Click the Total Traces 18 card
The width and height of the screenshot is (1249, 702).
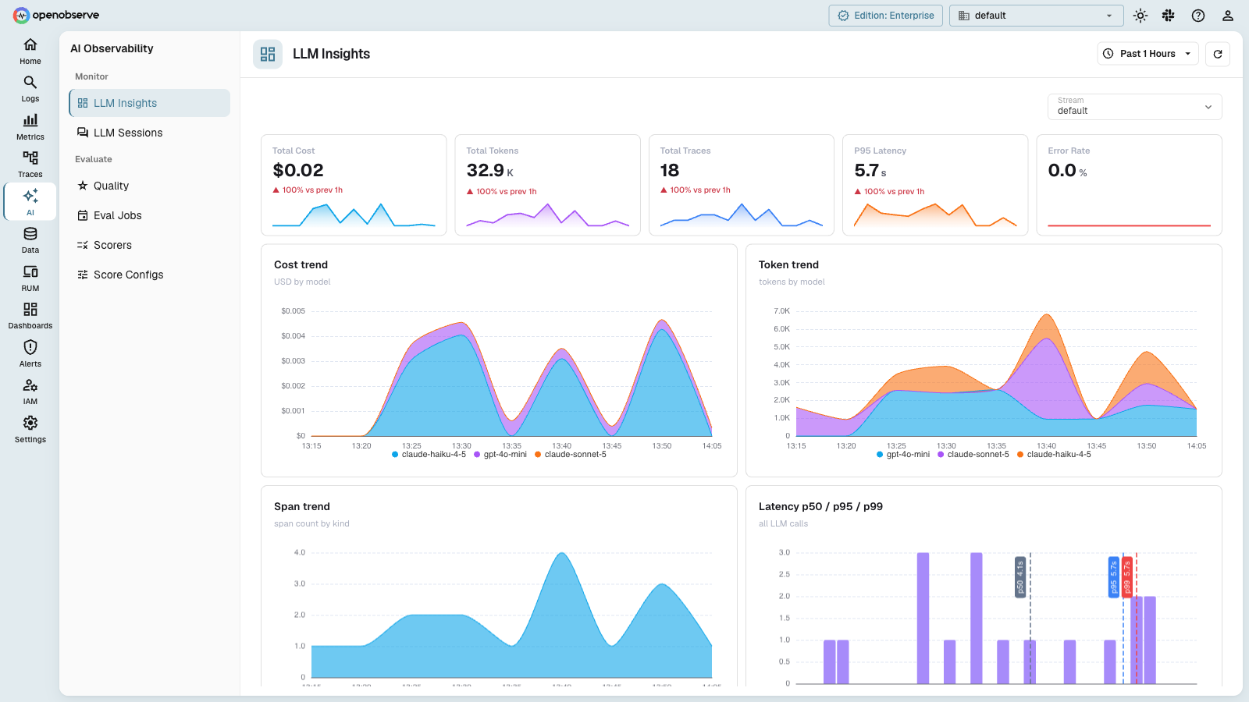click(x=742, y=185)
